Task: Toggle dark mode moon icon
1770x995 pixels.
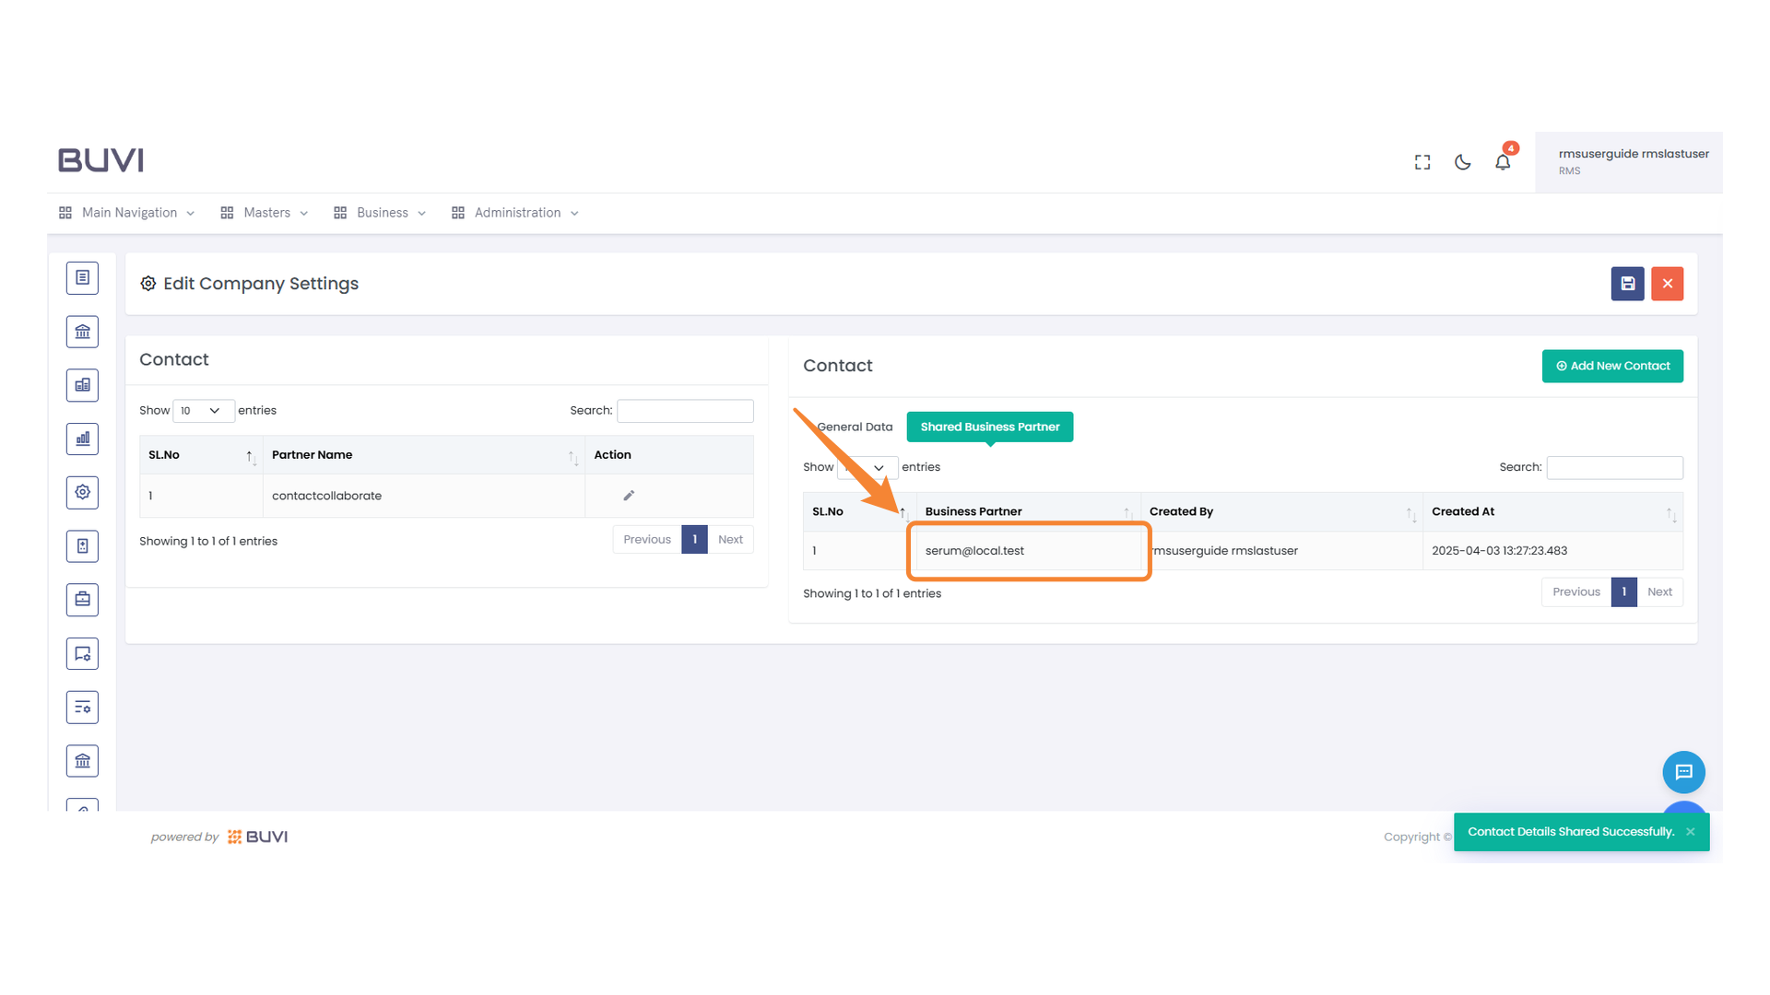Action: click(x=1462, y=162)
